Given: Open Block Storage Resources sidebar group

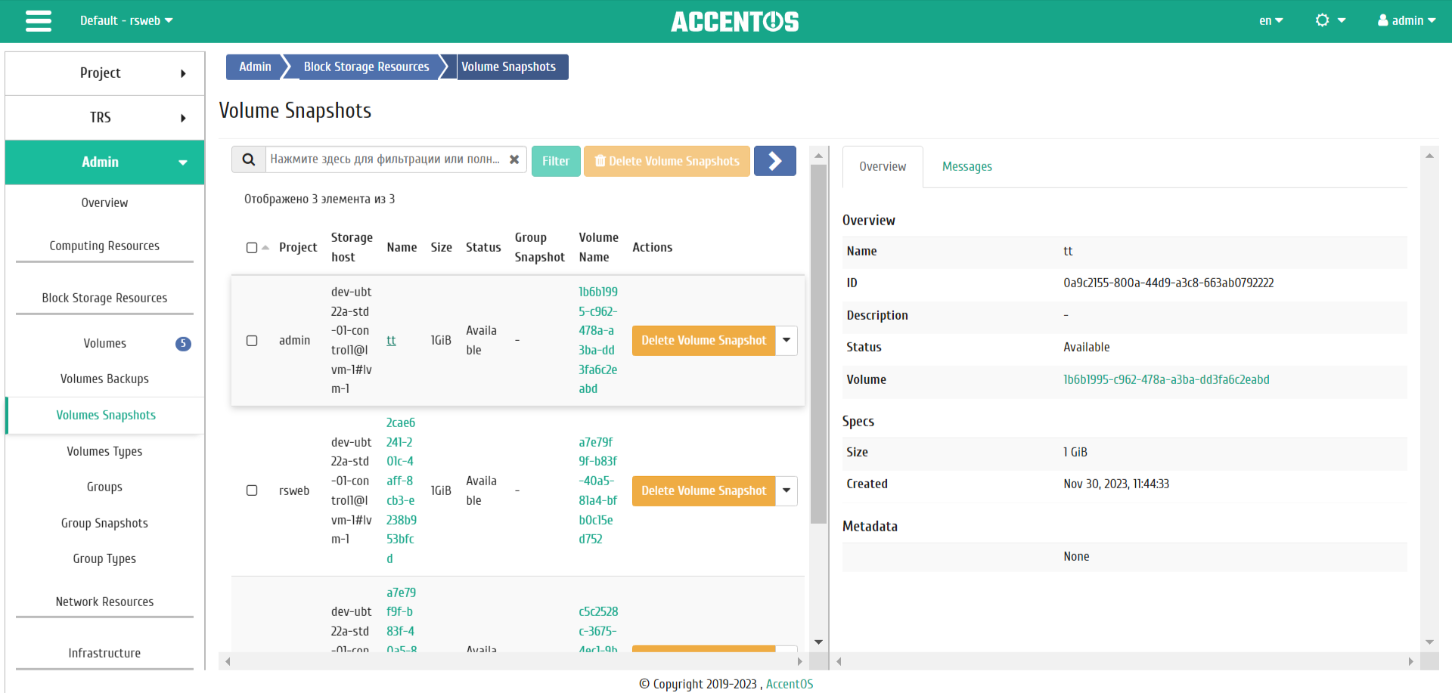Looking at the screenshot, I should pyautogui.click(x=105, y=298).
